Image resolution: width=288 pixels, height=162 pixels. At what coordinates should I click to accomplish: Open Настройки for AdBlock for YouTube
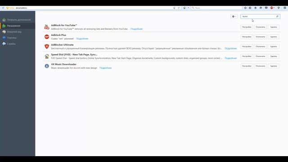point(247,27)
